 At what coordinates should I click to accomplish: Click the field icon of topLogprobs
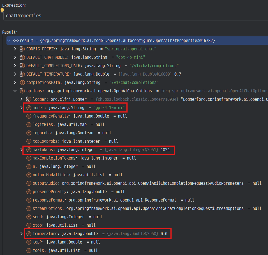pyautogui.click(x=29, y=141)
